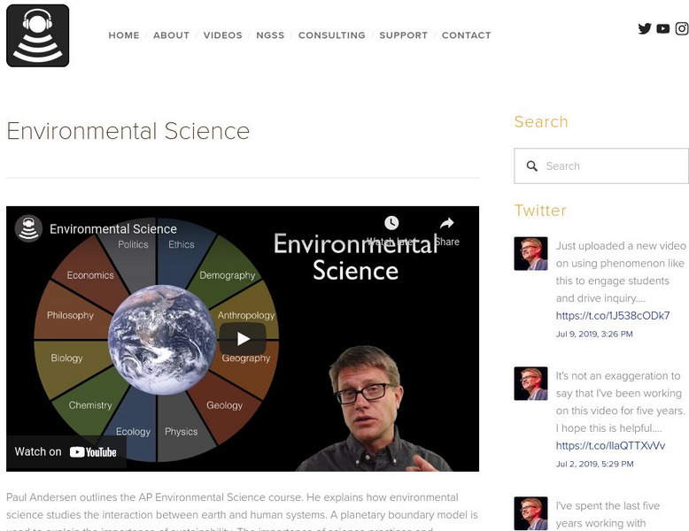Open the t.co/1J538cODk7 tweet link
Screen dimensions: 689x531
click(x=612, y=316)
